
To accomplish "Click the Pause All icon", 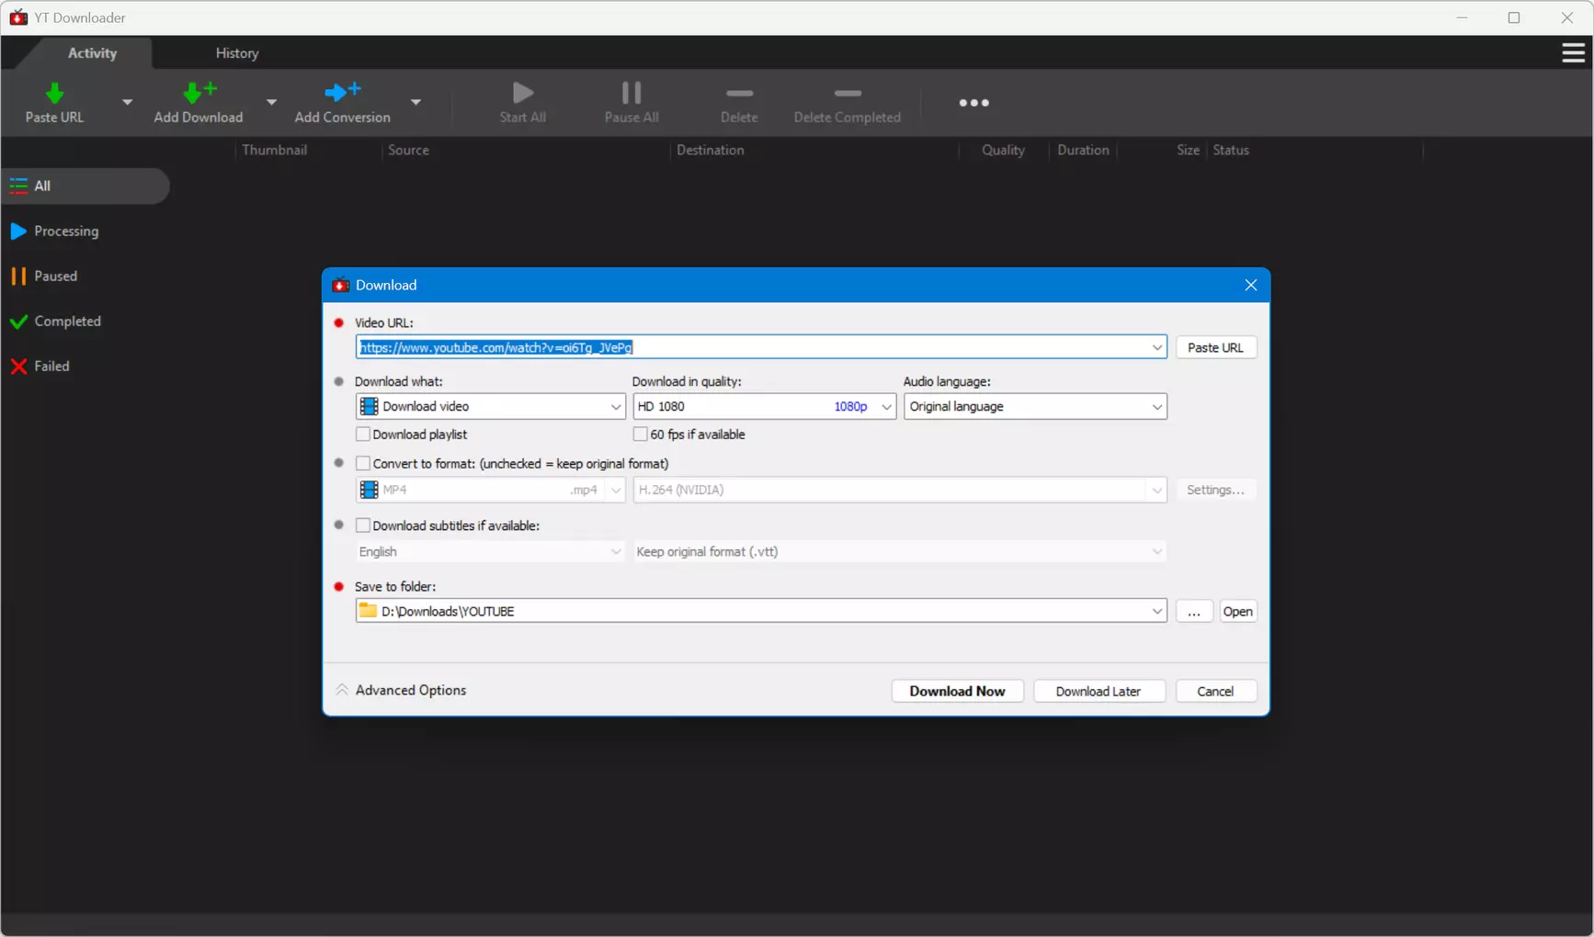I will (x=632, y=92).
